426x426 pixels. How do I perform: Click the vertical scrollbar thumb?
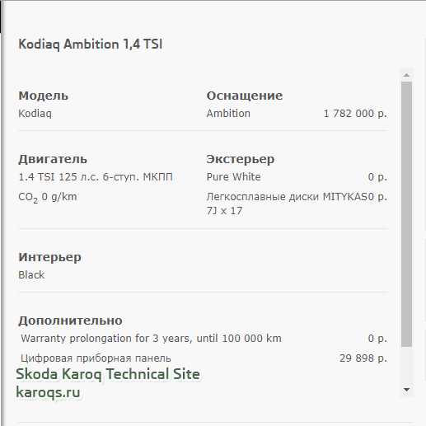(406, 214)
